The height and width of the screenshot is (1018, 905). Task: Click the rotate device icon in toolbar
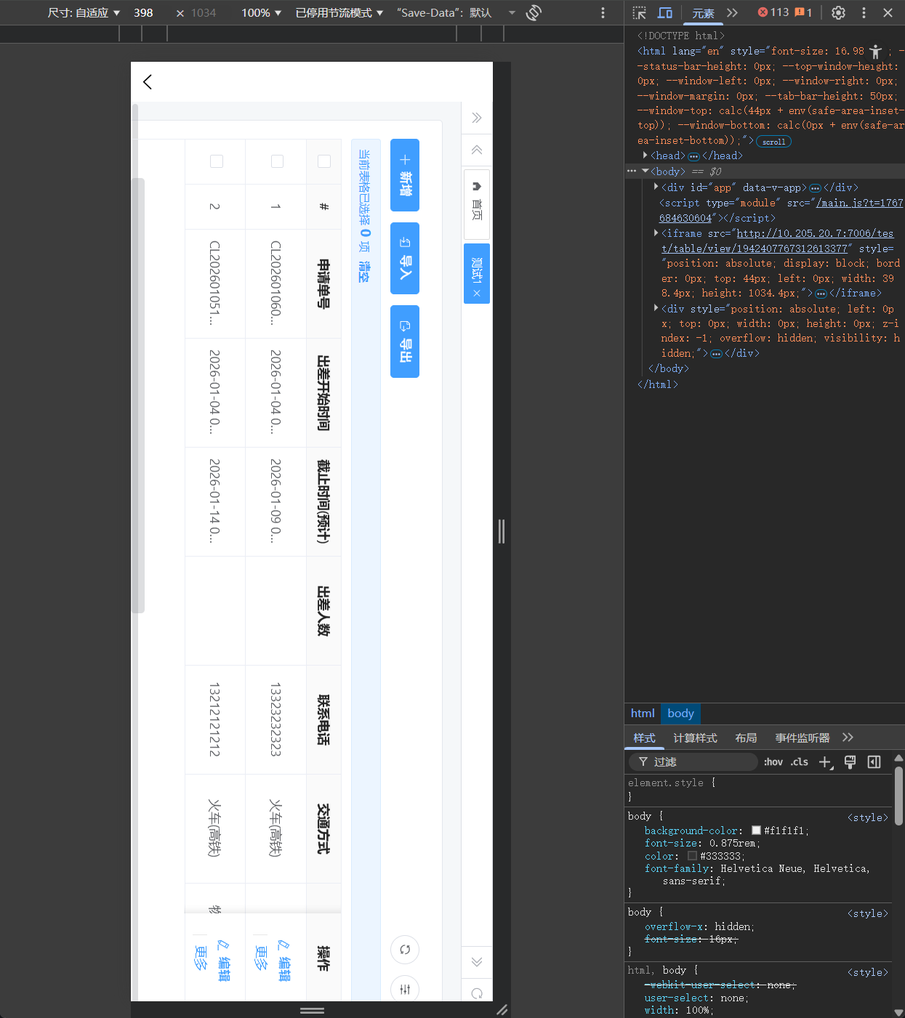pyautogui.click(x=534, y=12)
